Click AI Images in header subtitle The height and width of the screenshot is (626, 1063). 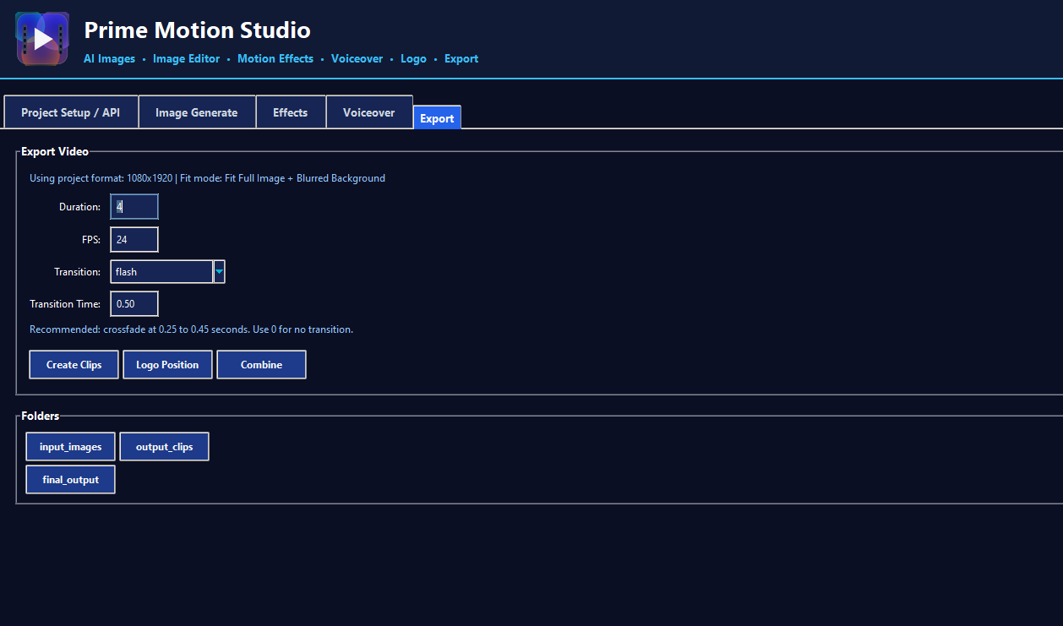(109, 59)
